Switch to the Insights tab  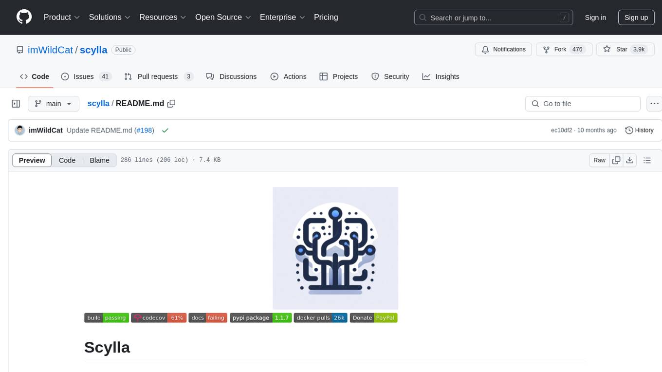click(441, 76)
